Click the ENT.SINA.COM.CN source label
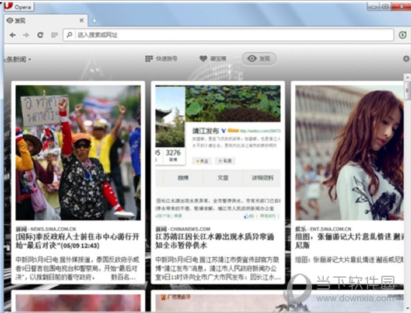The image size is (411, 313). 330,229
